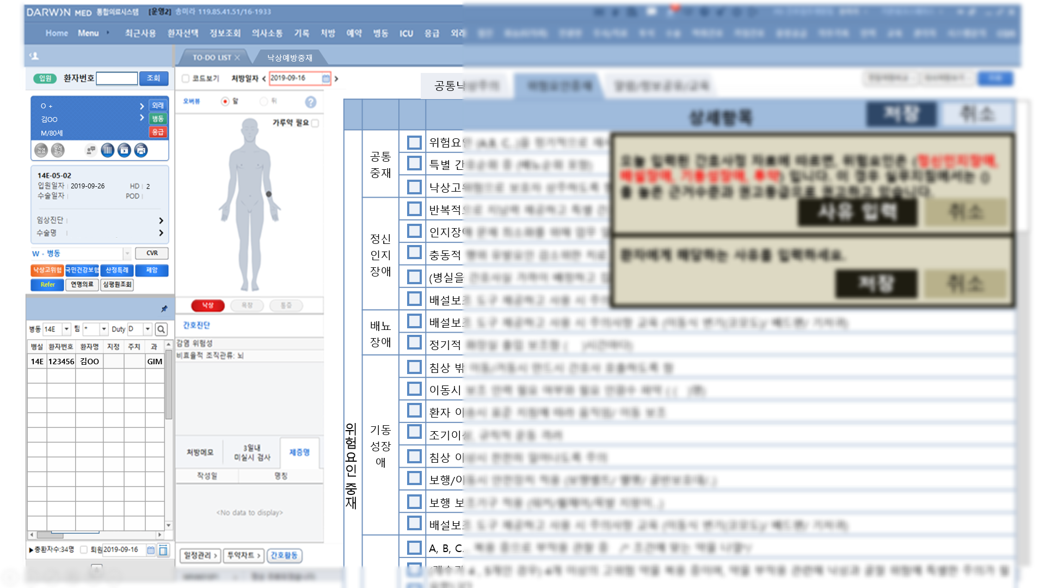Expand the 임상진단 chevron

pyautogui.click(x=161, y=220)
